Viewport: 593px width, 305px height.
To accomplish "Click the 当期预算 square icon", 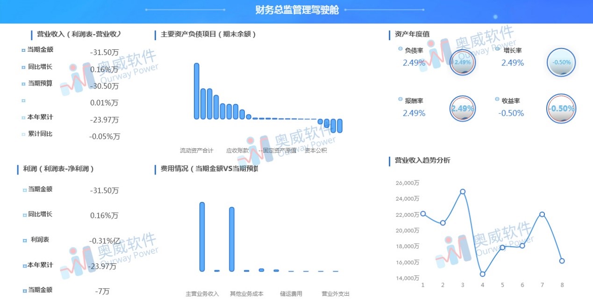I will (22, 83).
